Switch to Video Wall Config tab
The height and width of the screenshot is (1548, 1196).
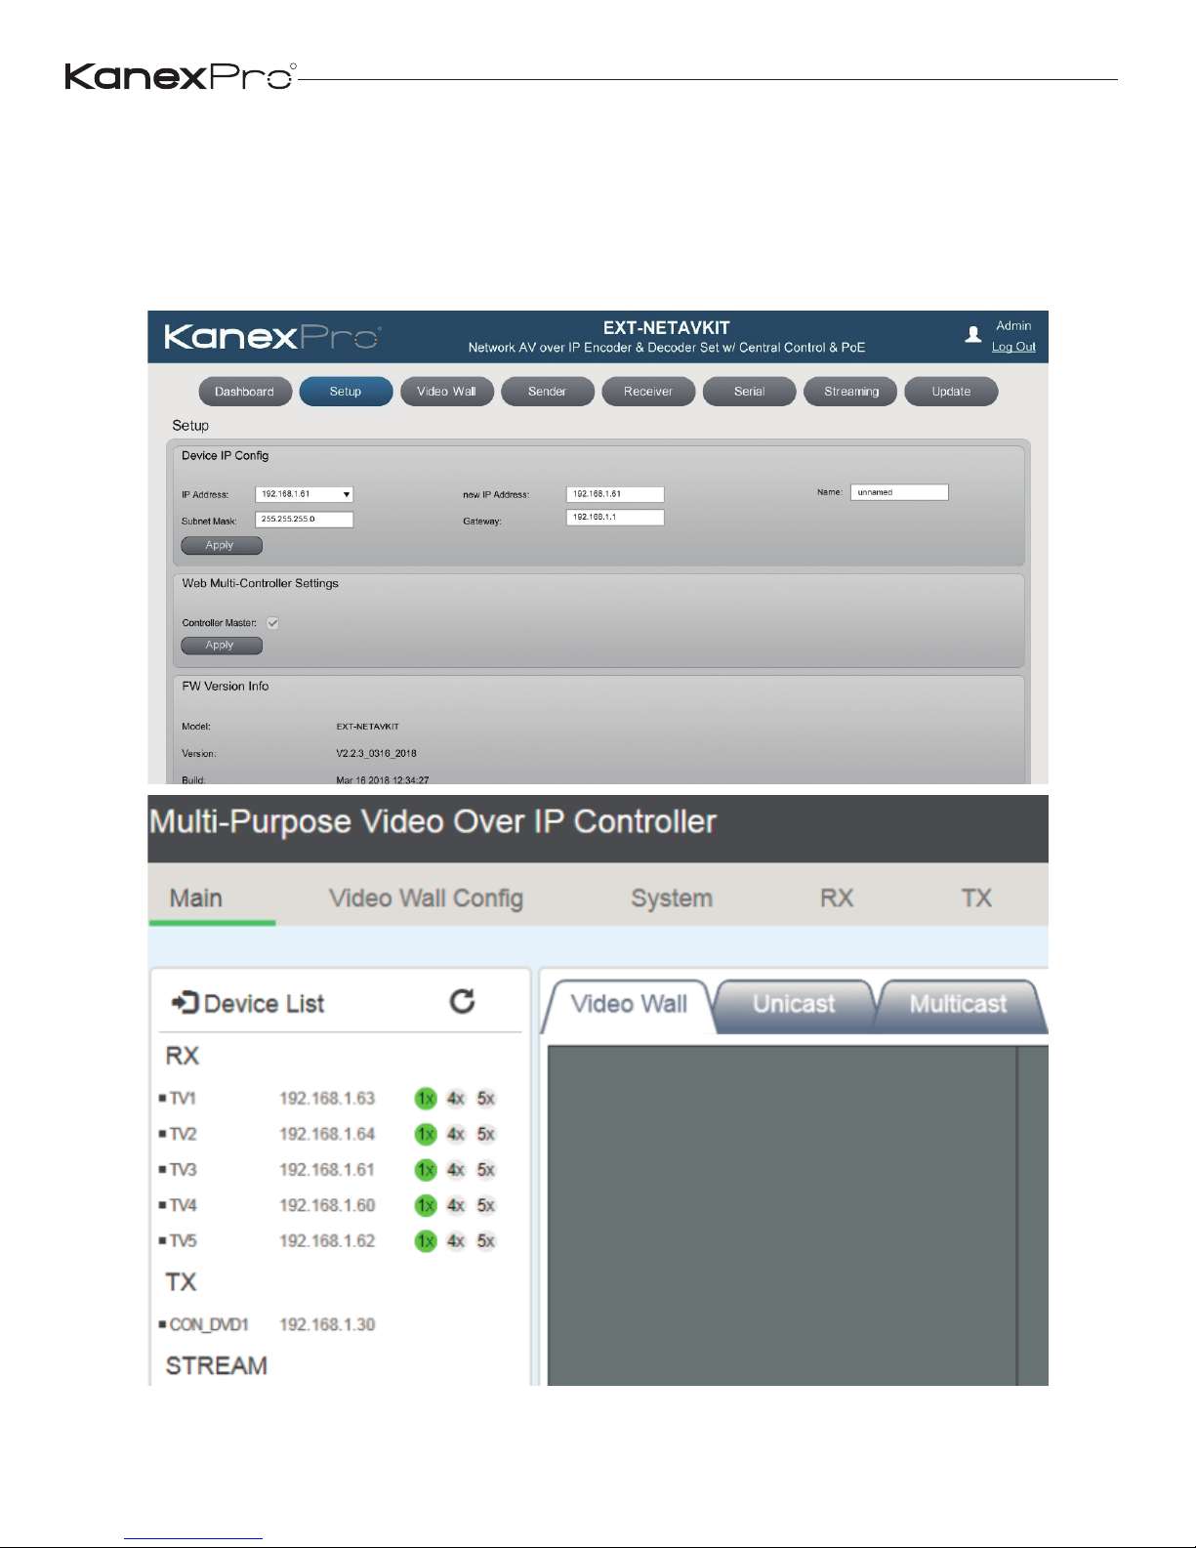(x=426, y=899)
